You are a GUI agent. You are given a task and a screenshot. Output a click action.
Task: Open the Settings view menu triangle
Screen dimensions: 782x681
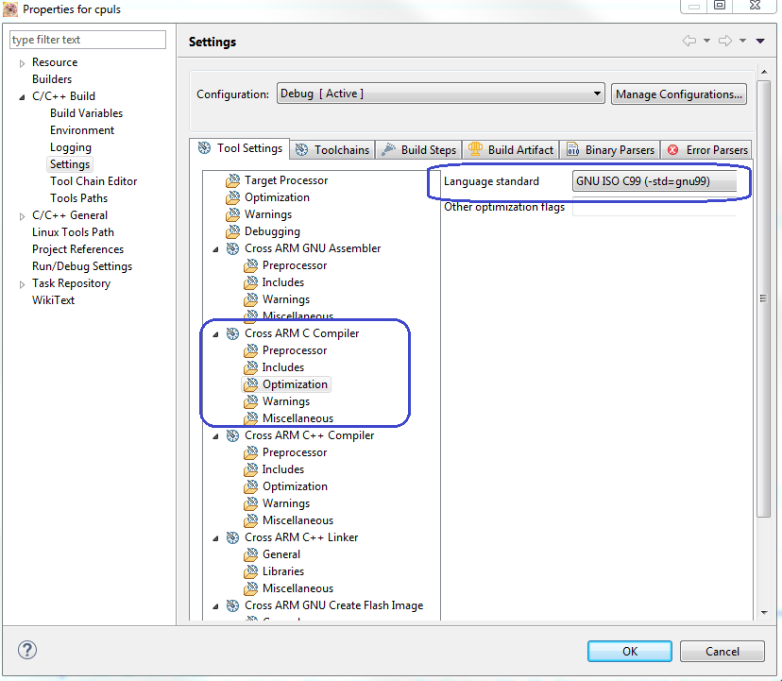click(x=760, y=41)
